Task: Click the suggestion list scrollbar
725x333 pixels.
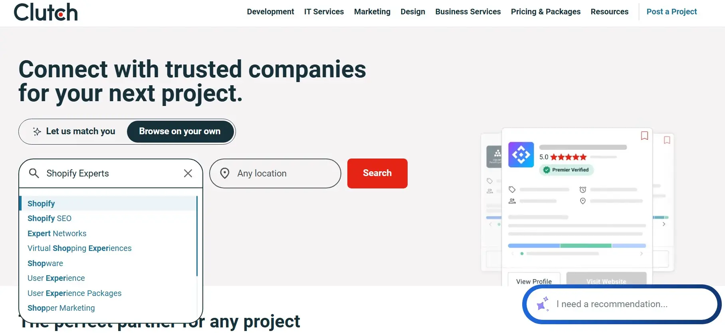Action: click(x=197, y=236)
